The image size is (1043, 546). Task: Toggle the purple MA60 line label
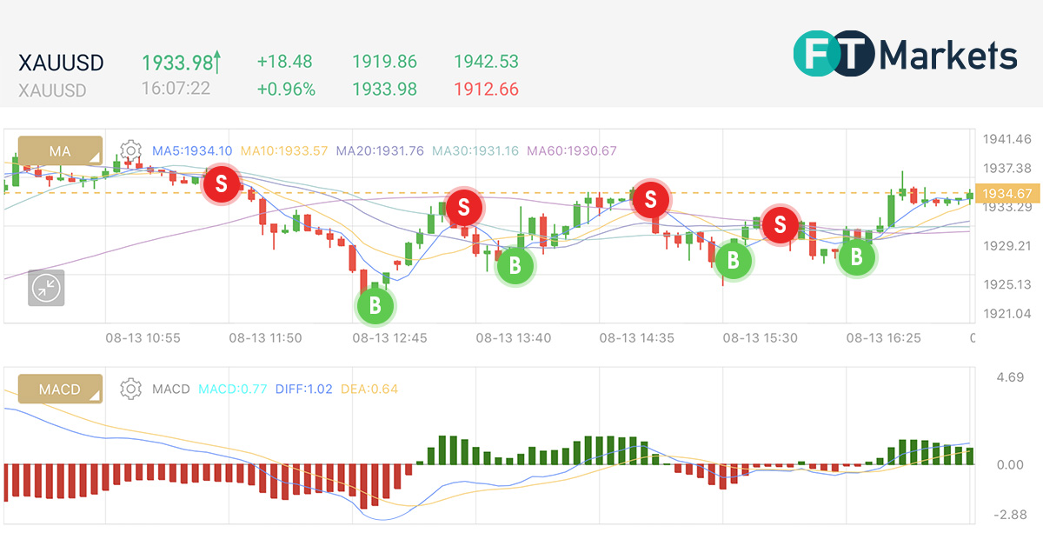(x=569, y=150)
